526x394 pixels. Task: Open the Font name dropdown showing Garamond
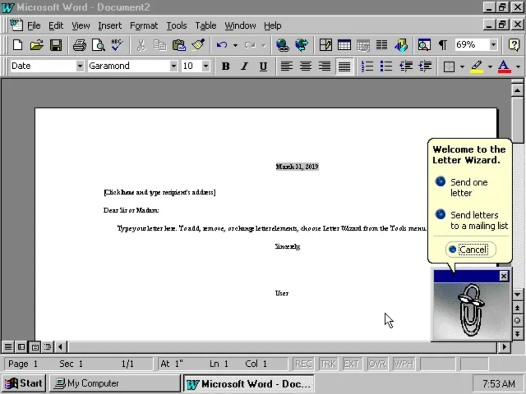(x=174, y=66)
